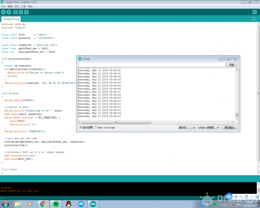Click COM6 horizontal scroll-left arrow

pos(80,122)
